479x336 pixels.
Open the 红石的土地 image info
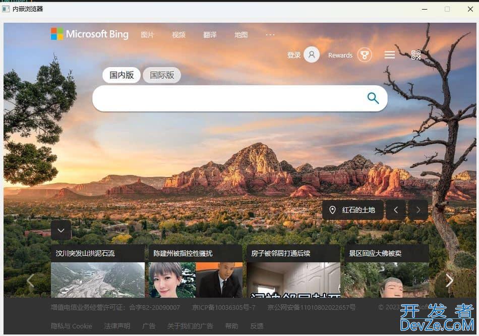click(x=353, y=210)
